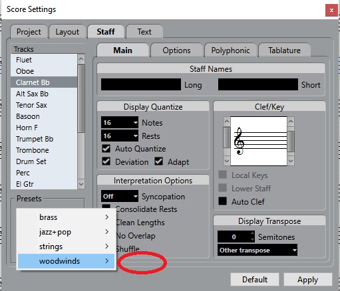Select the Basoon track
340x291 pixels.
click(44, 116)
